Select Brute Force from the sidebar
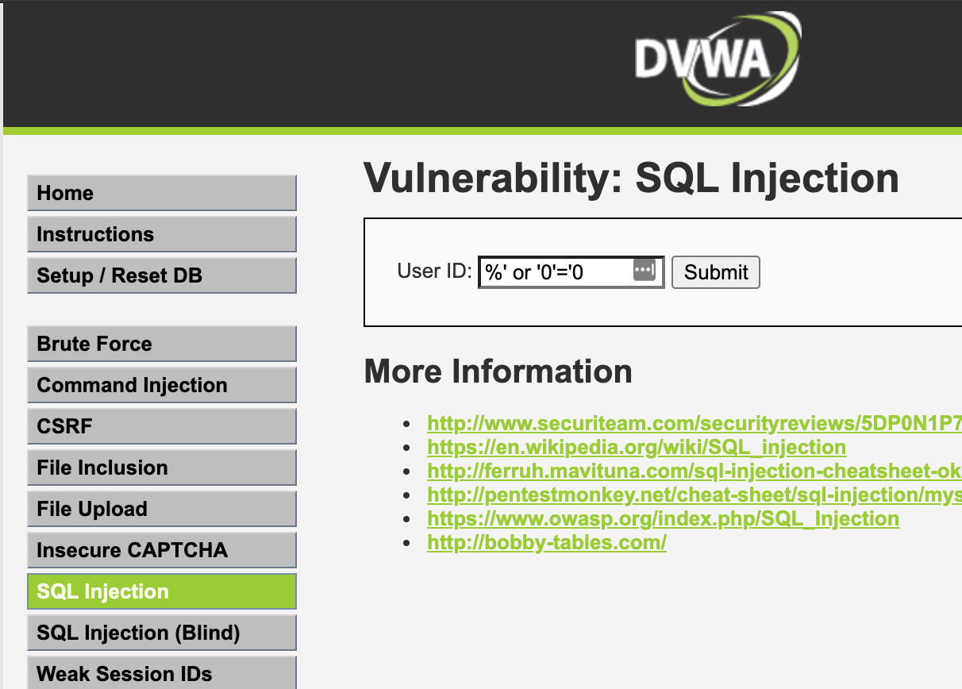This screenshot has height=689, width=962. 162,344
